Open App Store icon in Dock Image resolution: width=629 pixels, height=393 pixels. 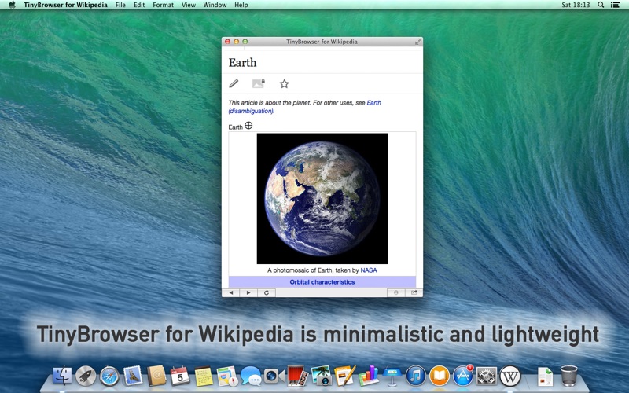tap(463, 376)
